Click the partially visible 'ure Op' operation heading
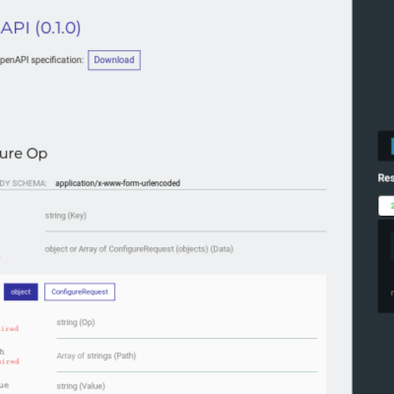Image resolution: width=394 pixels, height=394 pixels. tap(23, 154)
